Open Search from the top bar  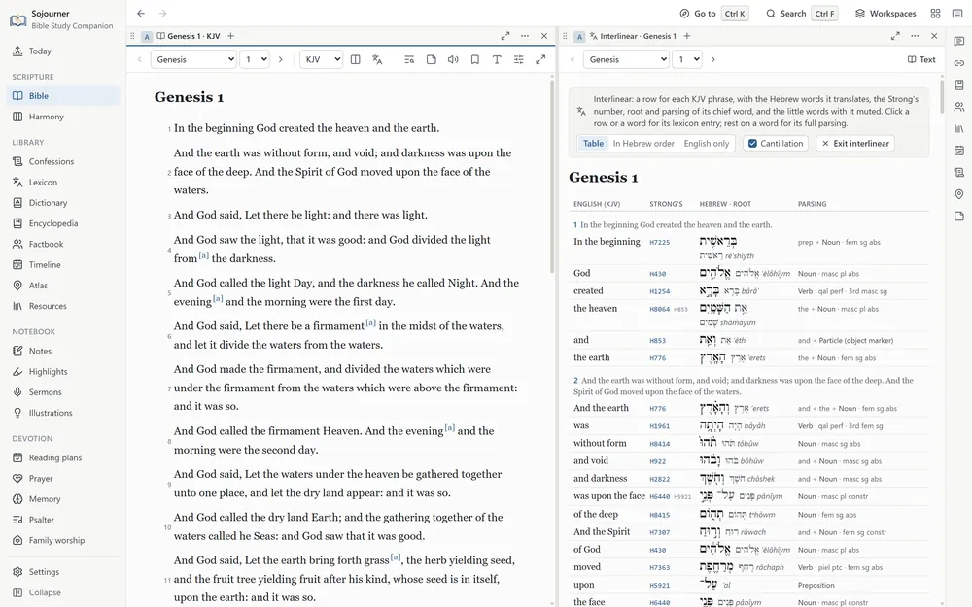[801, 13]
